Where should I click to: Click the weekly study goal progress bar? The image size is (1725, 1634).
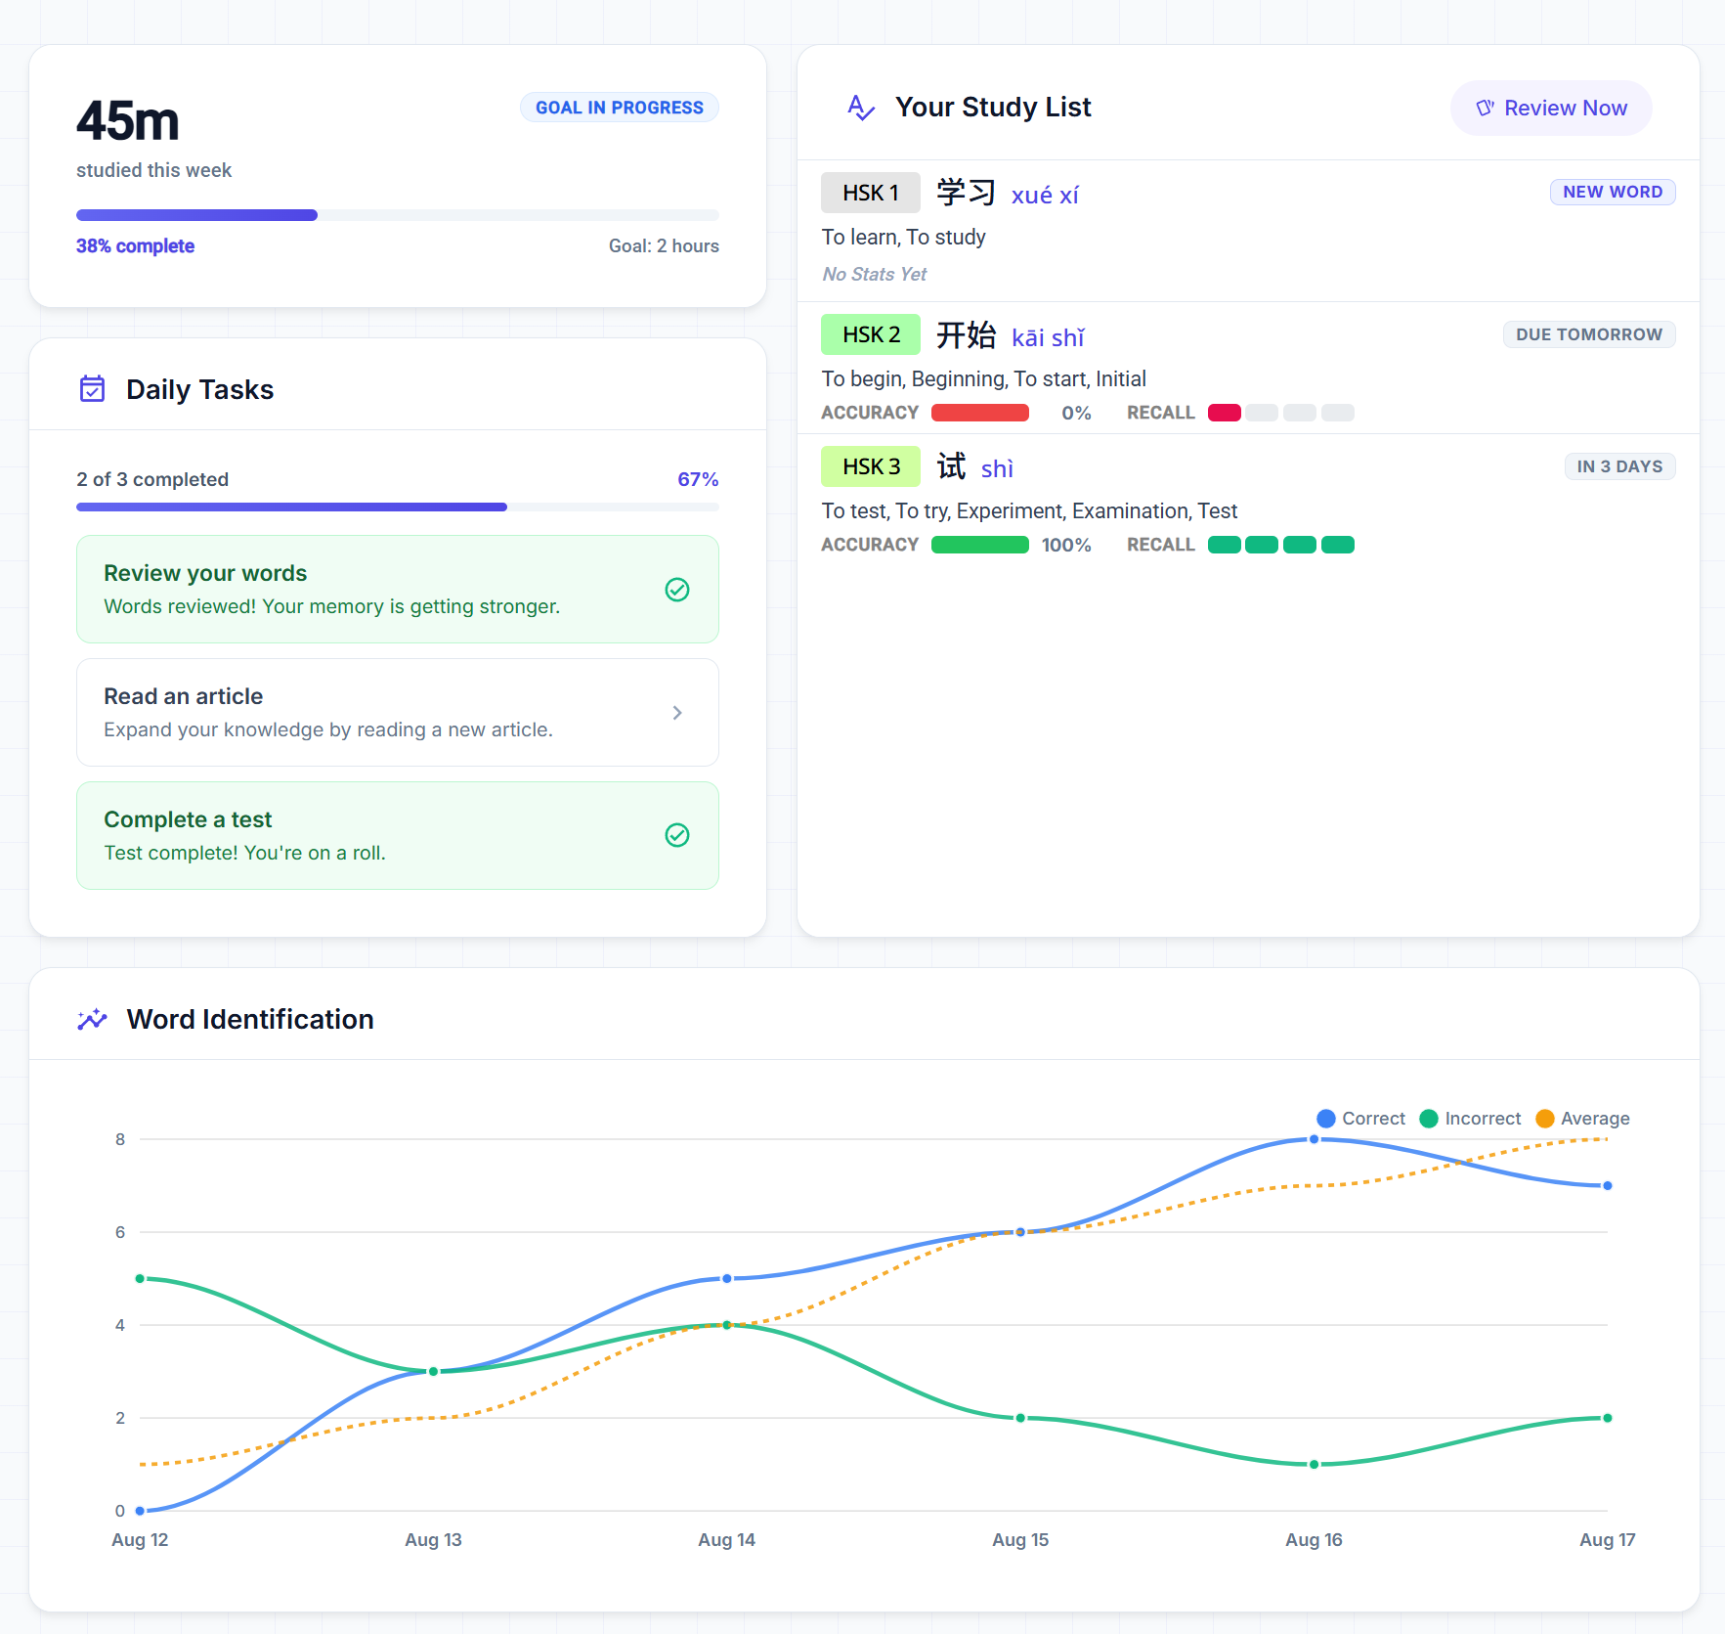pos(398,215)
